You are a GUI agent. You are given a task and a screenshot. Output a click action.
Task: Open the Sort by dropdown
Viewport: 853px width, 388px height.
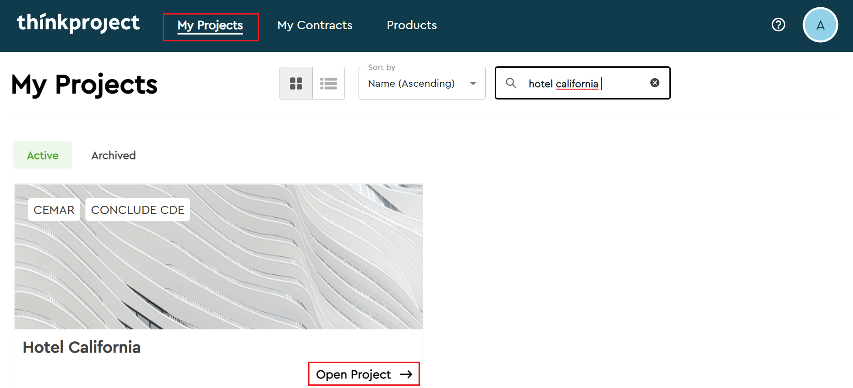[421, 83]
